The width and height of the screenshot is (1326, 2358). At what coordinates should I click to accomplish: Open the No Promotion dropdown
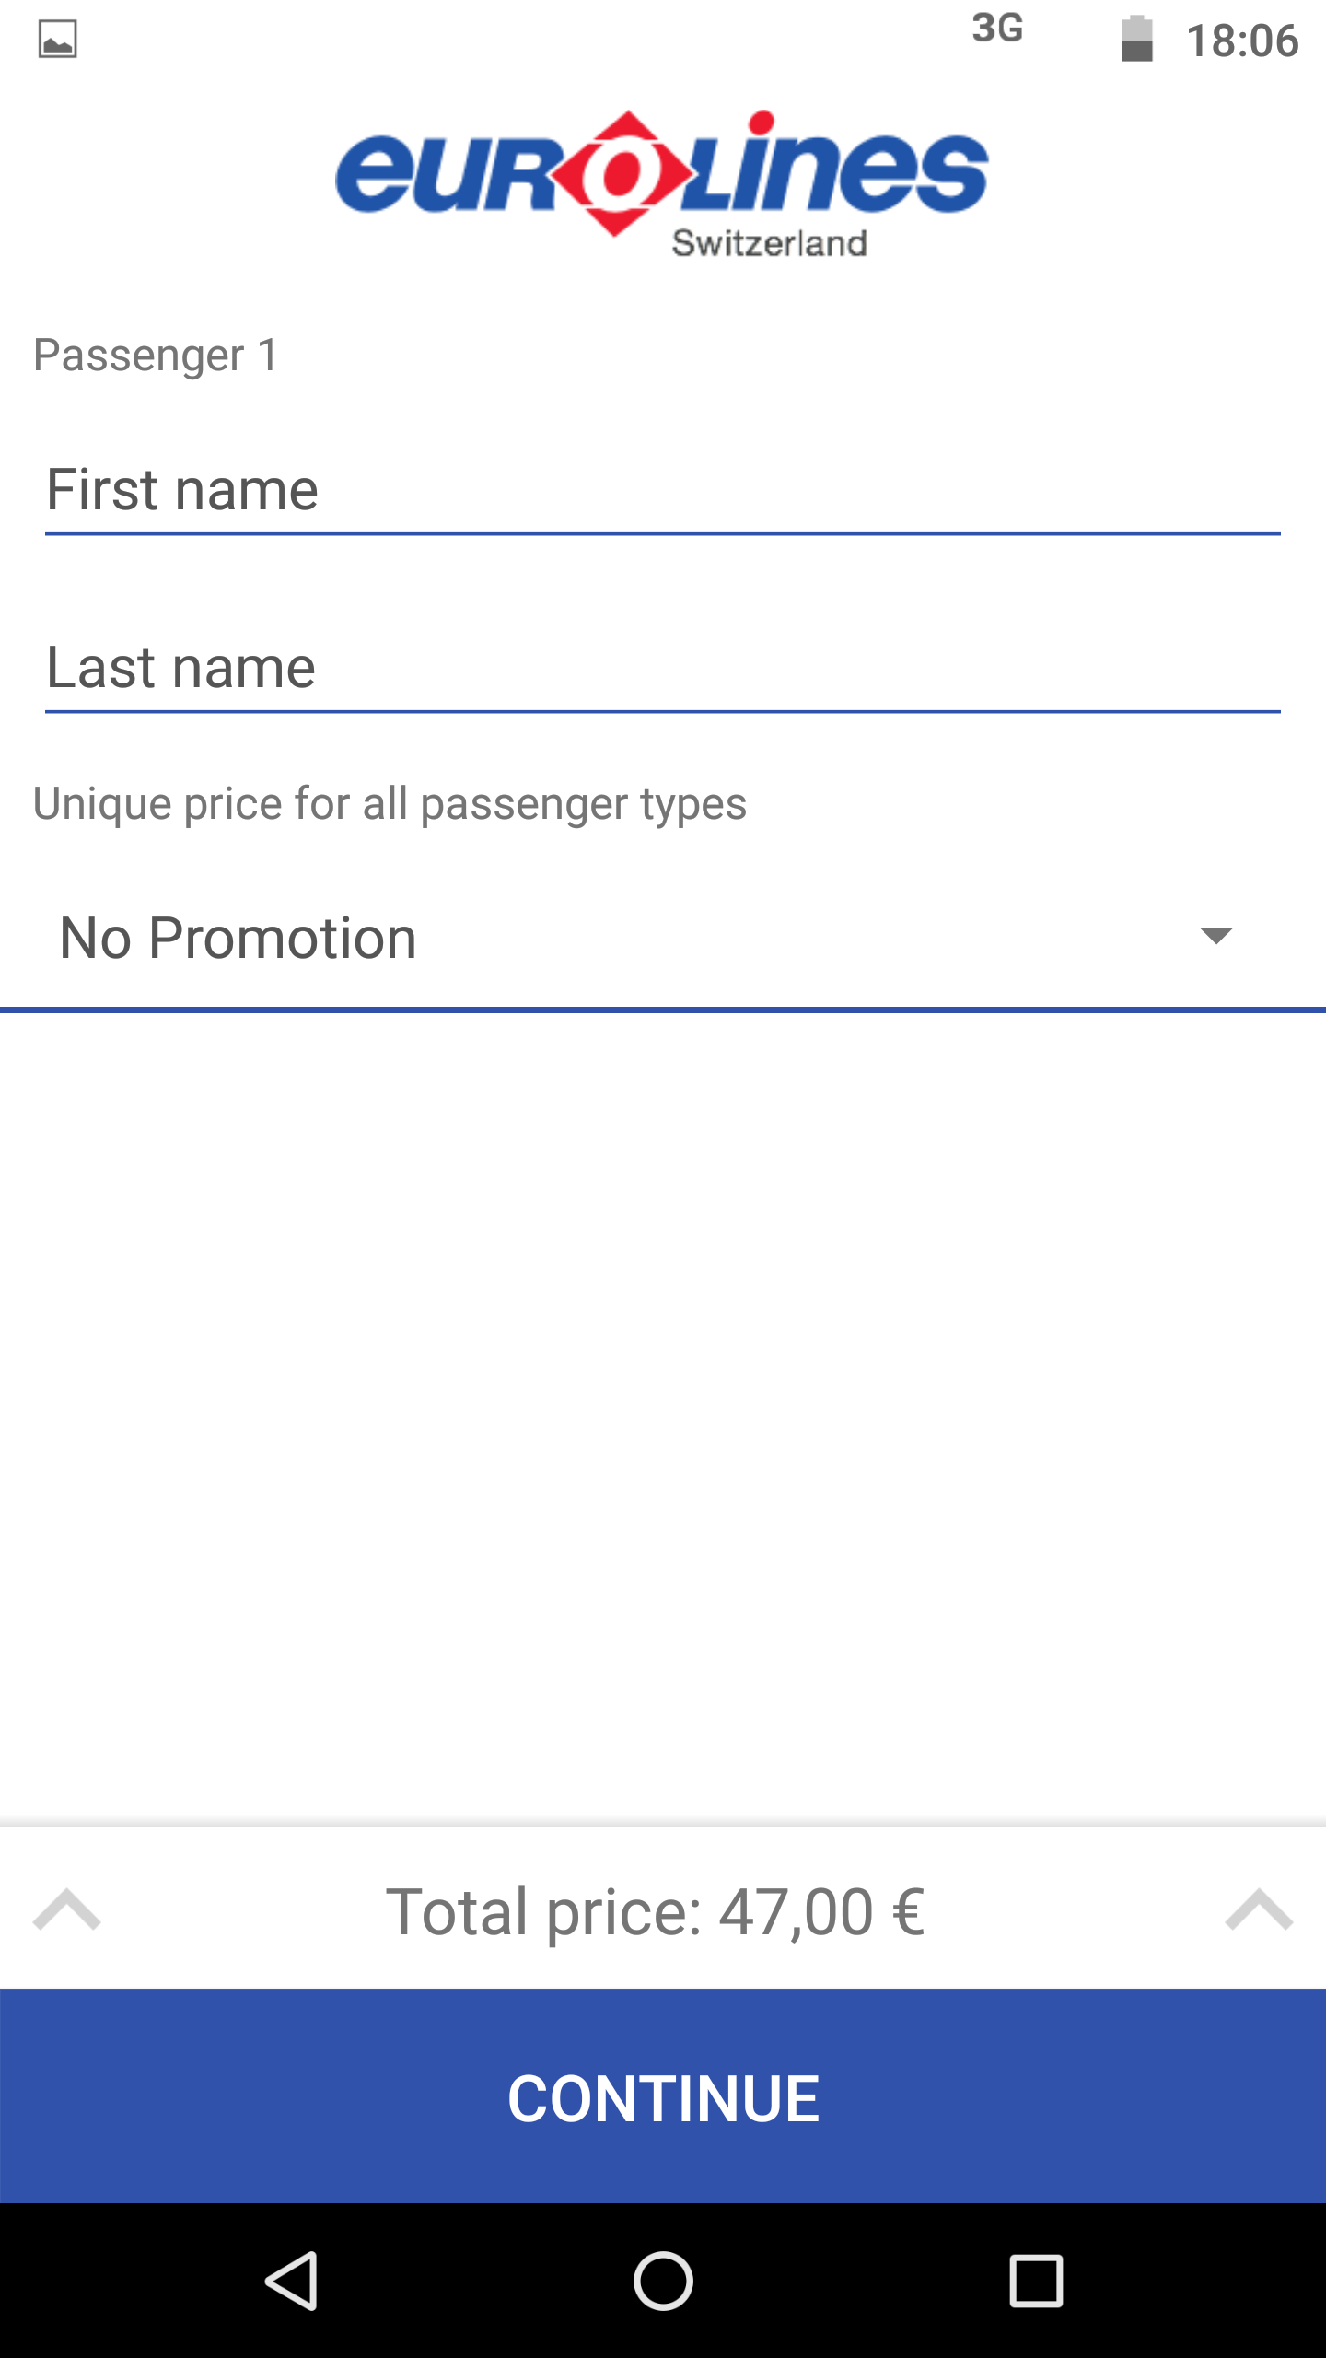click(645, 938)
